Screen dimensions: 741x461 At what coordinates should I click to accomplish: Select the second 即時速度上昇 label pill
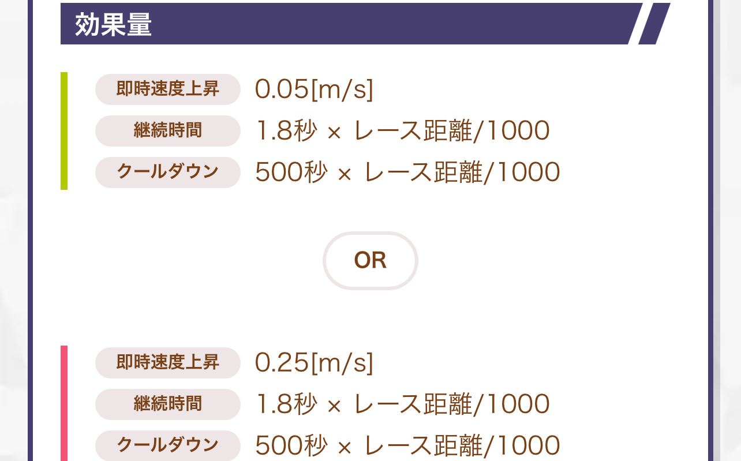point(167,363)
